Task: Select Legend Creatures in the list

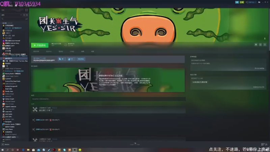Action: coord(10,106)
